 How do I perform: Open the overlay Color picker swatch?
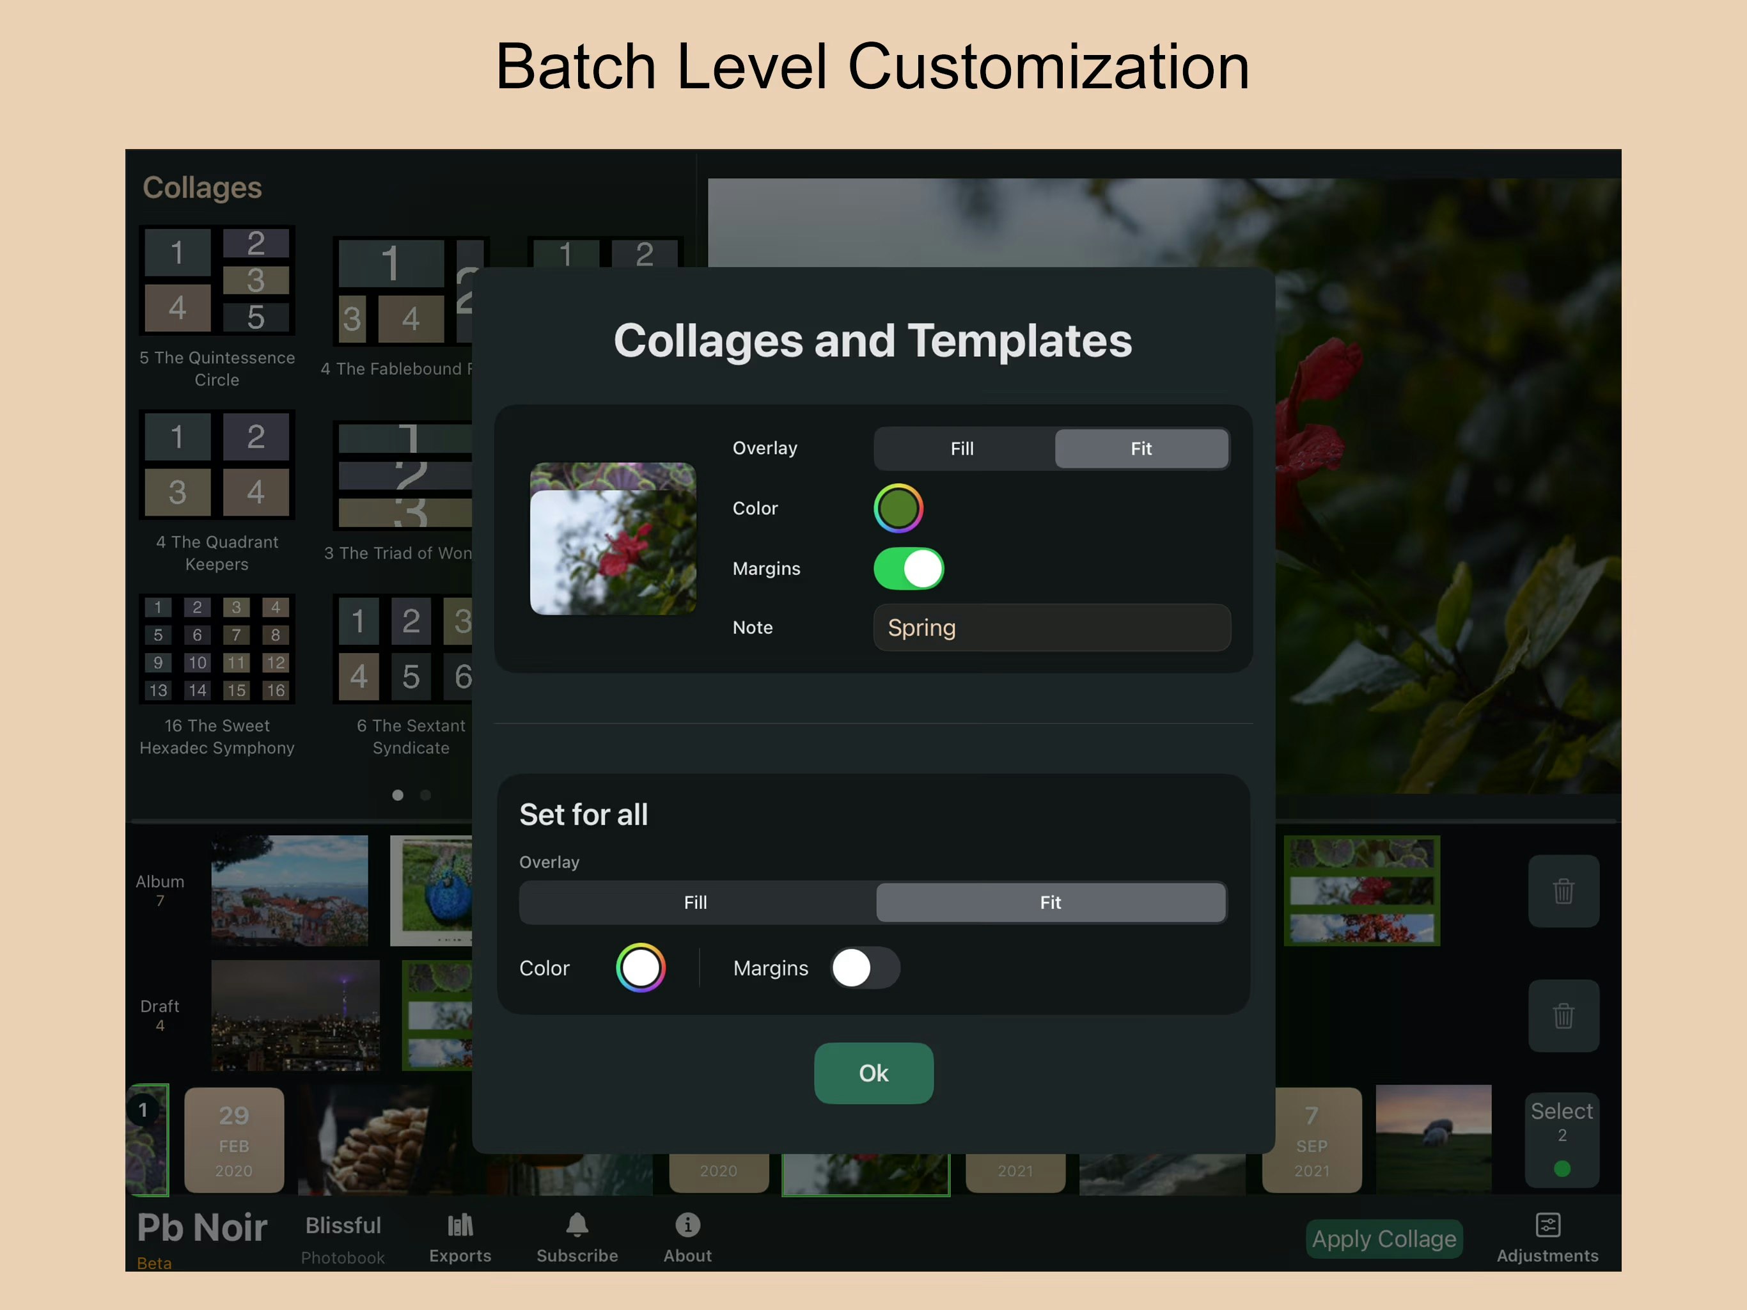tap(898, 508)
